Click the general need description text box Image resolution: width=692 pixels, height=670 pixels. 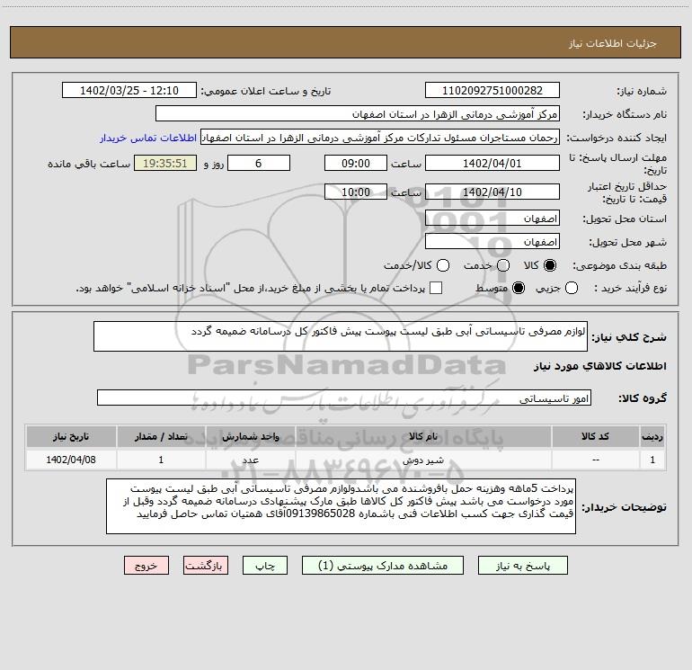[x=341, y=336]
